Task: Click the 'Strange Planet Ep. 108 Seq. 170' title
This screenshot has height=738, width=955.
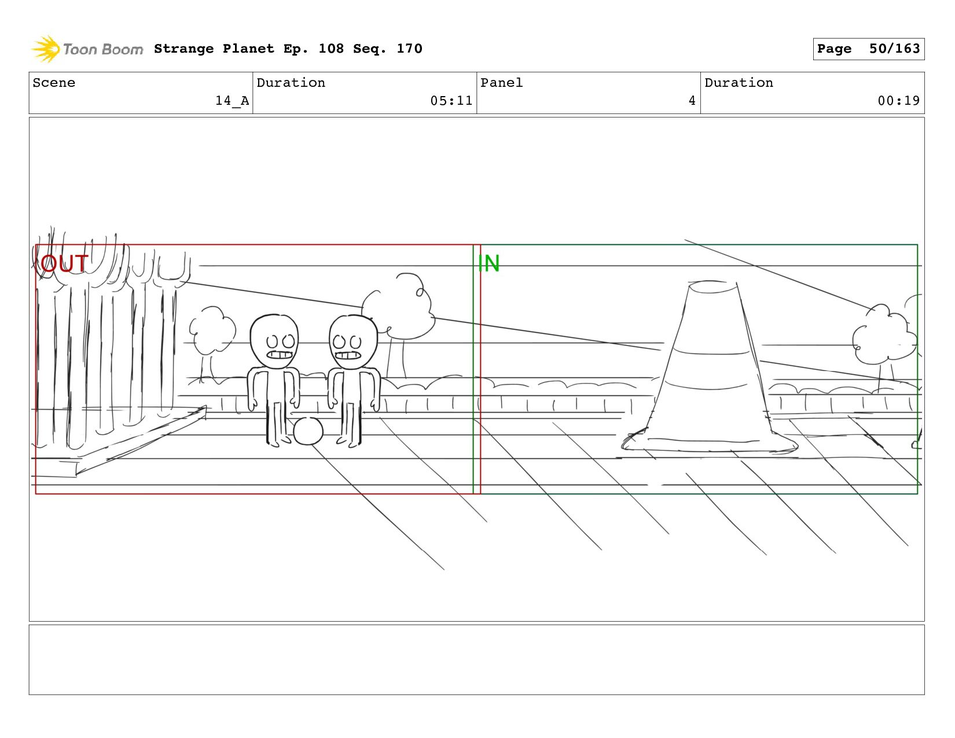Action: click(288, 49)
